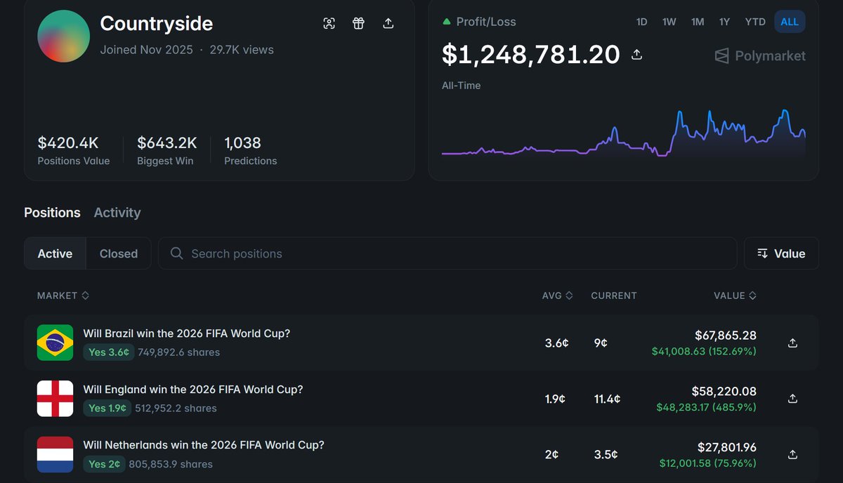Sort by AVG column header
This screenshot has width=843, height=483.
coord(558,296)
